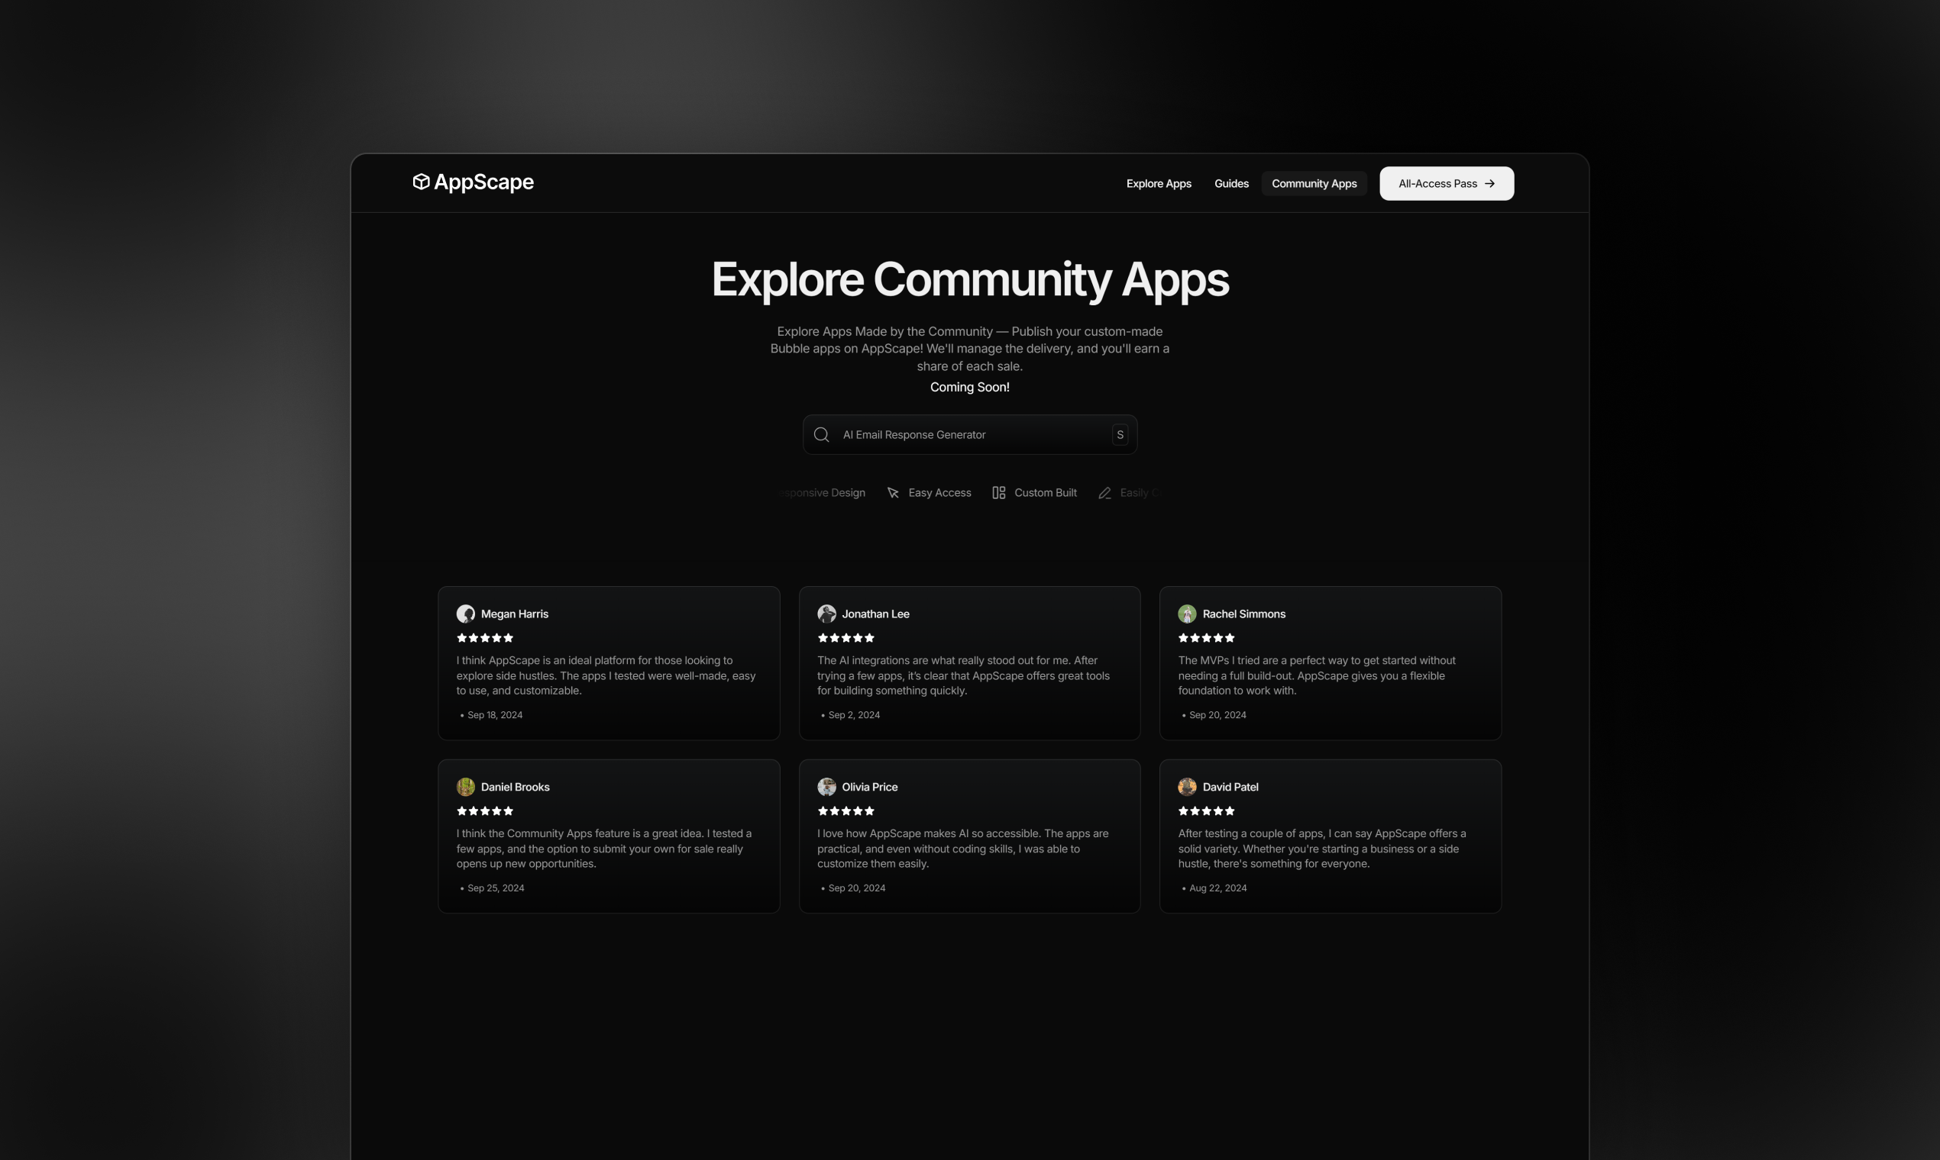Click the All-Access Pass button

(1447, 184)
